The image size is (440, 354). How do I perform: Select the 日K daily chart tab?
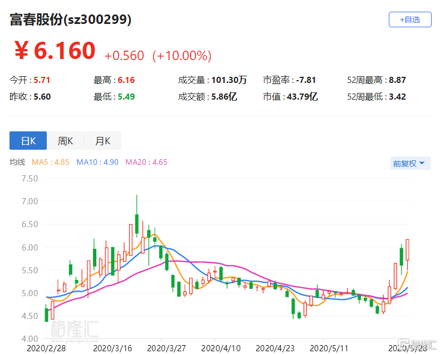point(28,140)
